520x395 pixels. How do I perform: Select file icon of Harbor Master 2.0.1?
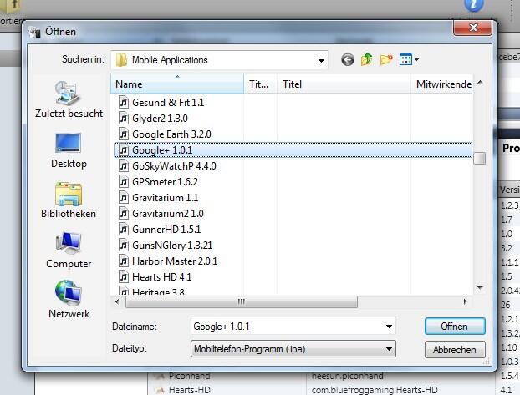pos(124,261)
